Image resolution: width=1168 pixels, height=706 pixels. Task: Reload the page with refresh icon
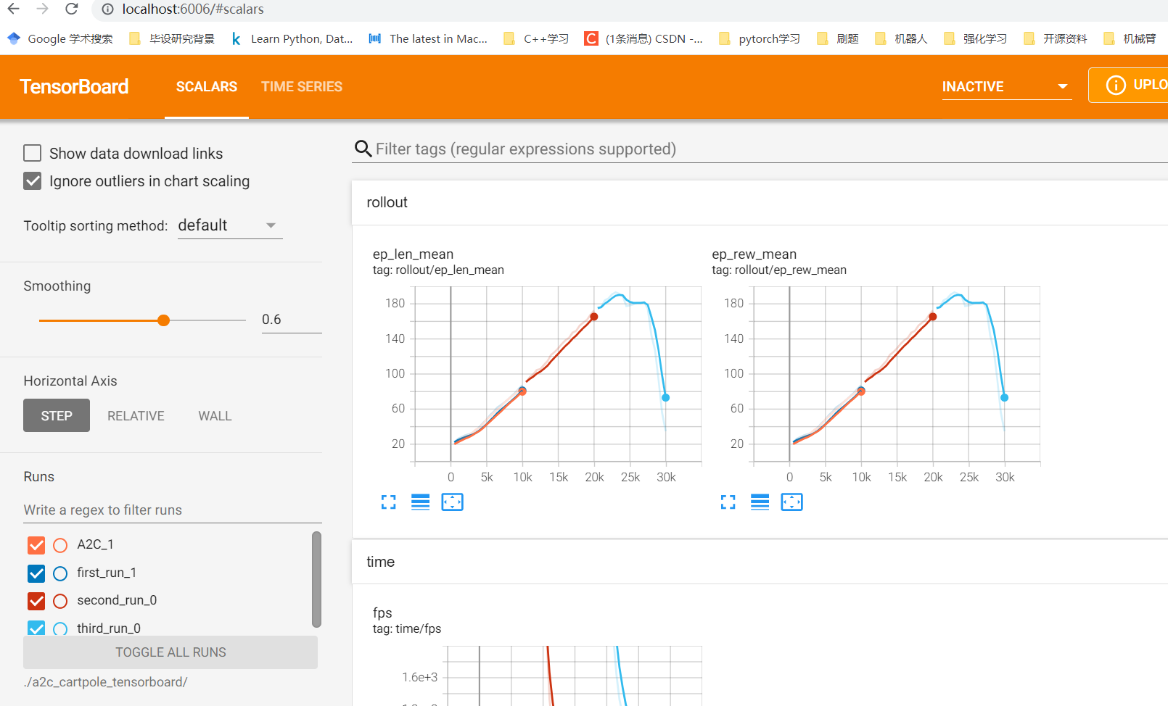[x=71, y=9]
